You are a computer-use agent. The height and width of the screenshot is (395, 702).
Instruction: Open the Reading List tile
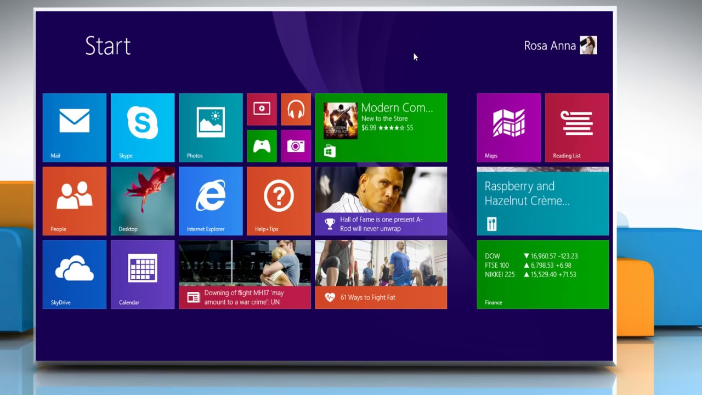[577, 128]
